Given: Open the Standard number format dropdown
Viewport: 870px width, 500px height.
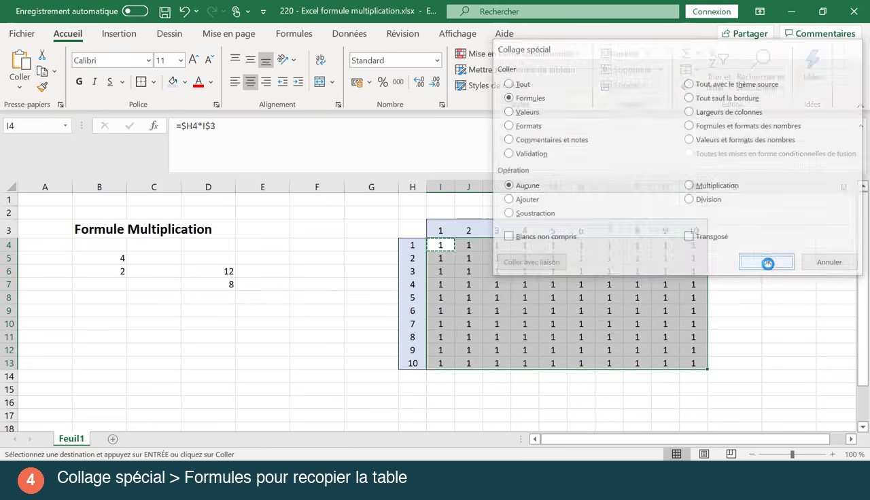Looking at the screenshot, I should (437, 60).
